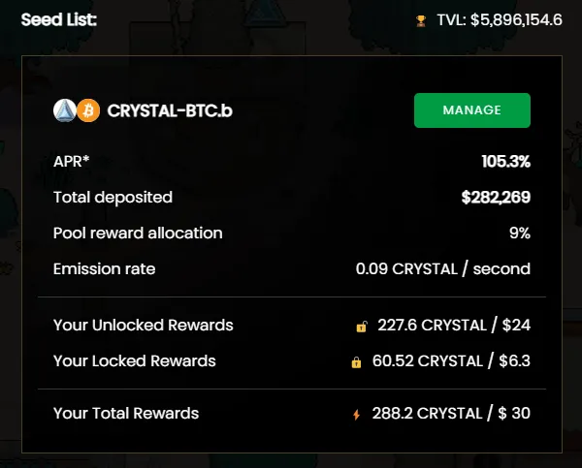The height and width of the screenshot is (468, 582).
Task: Click the $282,269 deposited amount
Action: (x=496, y=198)
